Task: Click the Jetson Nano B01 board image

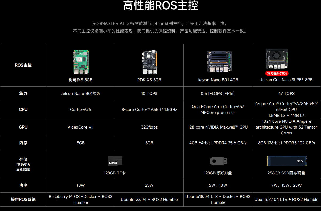Action: 219,62
